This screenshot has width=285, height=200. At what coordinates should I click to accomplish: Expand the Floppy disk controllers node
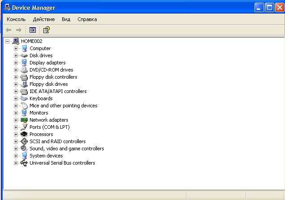pyautogui.click(x=16, y=77)
